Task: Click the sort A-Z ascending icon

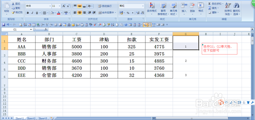Action: click(112, 25)
